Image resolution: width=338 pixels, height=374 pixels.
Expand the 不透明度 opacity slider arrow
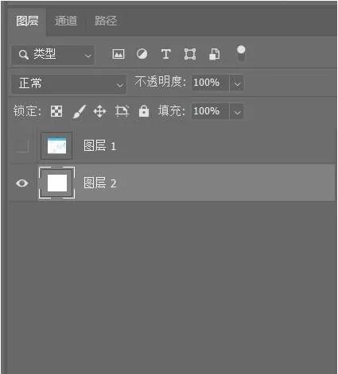(x=237, y=83)
